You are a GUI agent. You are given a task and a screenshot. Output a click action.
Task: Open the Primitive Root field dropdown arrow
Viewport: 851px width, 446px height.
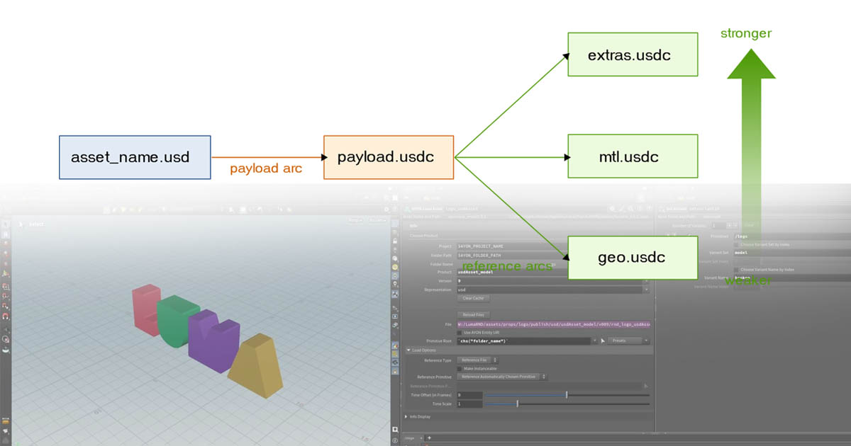(x=594, y=341)
